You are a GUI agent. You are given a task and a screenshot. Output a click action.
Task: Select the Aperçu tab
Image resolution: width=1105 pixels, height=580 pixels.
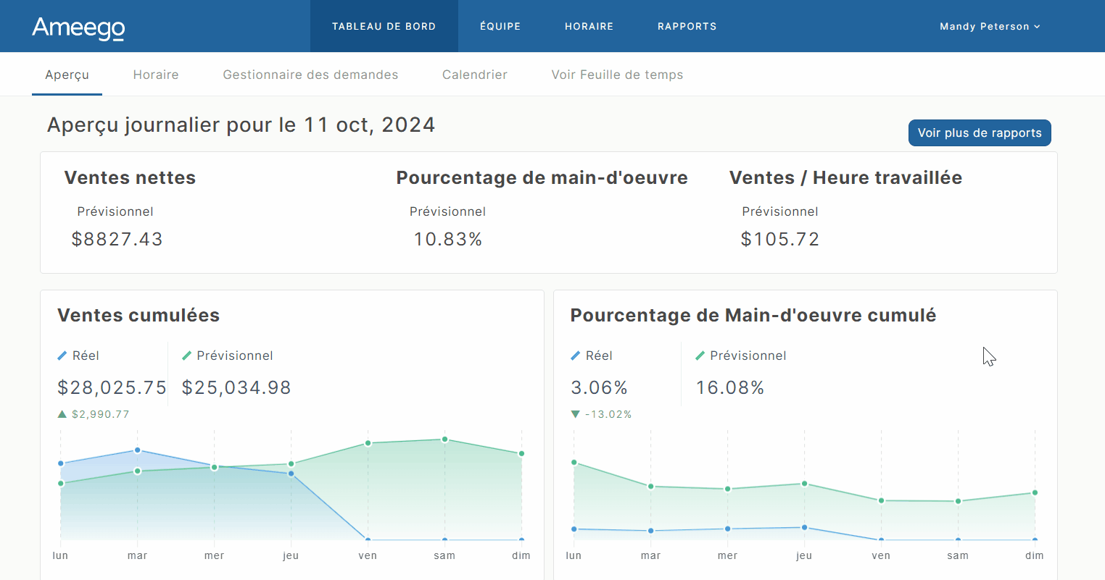click(67, 75)
